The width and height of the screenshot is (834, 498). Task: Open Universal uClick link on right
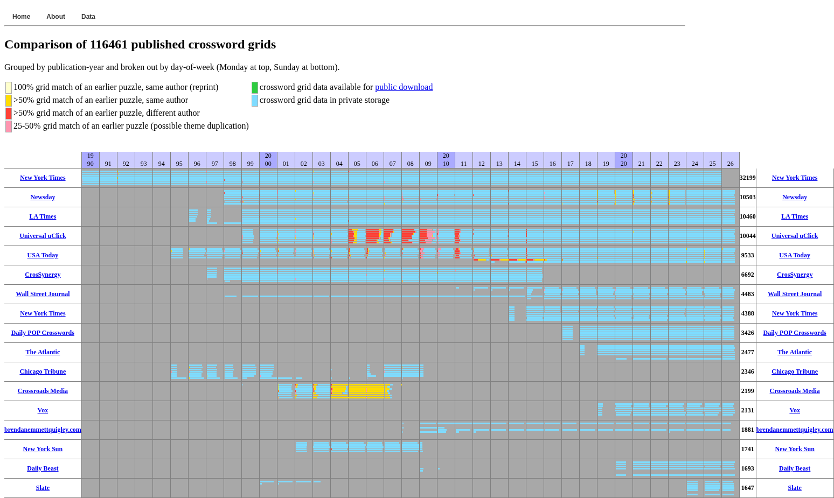(x=795, y=236)
